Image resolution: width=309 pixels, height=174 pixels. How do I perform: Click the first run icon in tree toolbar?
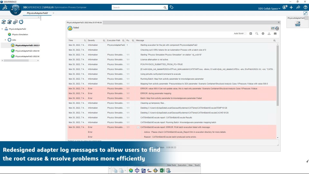pos(4,22)
